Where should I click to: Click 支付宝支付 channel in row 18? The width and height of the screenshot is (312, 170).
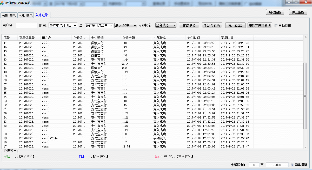click(x=99, y=142)
